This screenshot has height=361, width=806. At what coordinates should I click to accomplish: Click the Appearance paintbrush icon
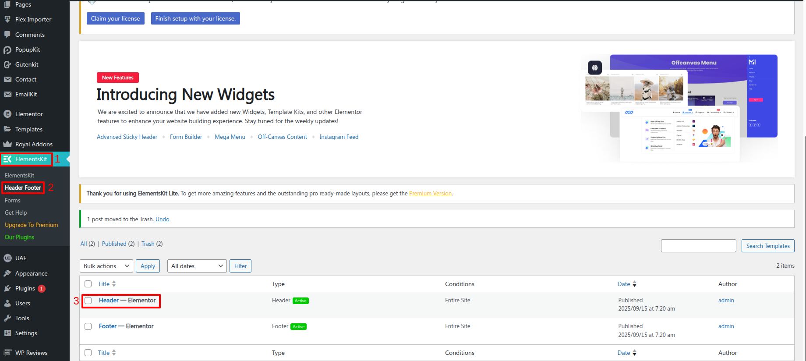click(7, 273)
